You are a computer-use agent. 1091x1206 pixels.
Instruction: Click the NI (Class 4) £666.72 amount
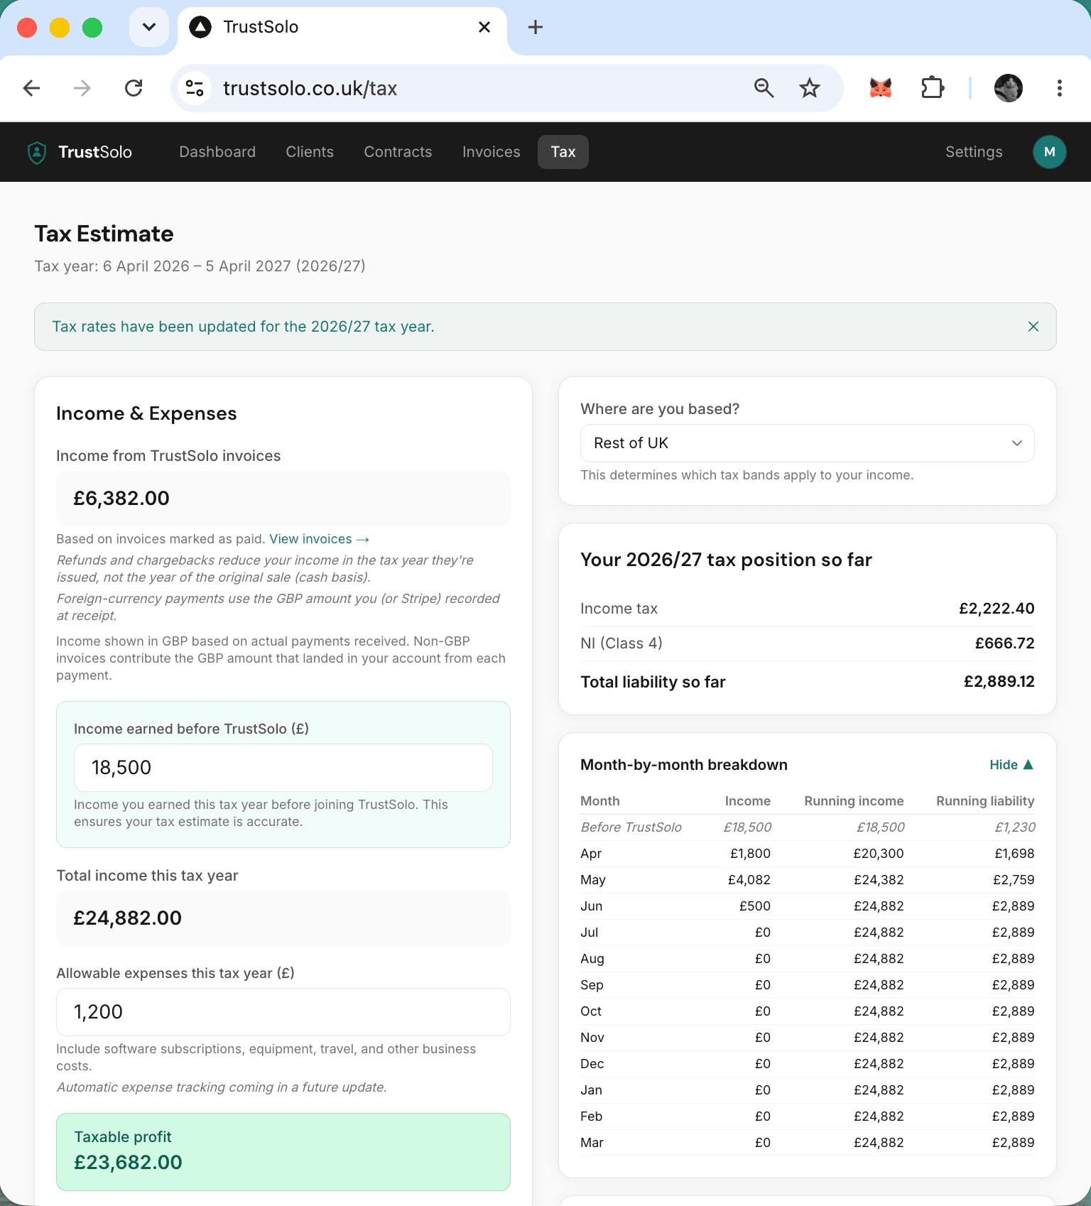1004,643
